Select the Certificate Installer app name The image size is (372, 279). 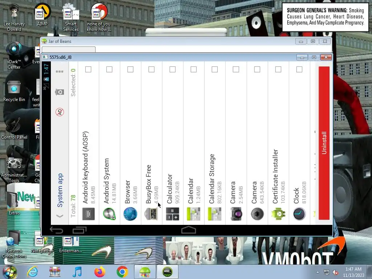tap(275, 176)
